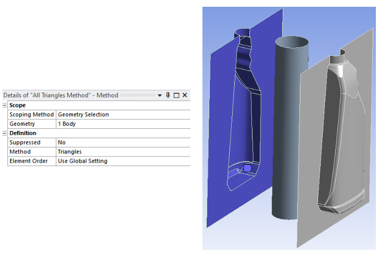Click the Scoping Method label
Image resolution: width=379 pixels, height=253 pixels.
(32, 115)
